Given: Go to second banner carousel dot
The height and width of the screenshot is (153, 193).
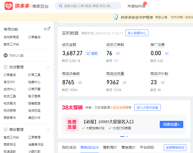Looking at the screenshot, I should [127, 136].
